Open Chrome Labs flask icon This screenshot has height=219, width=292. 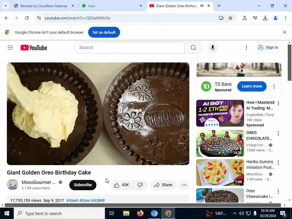[x=244, y=18]
